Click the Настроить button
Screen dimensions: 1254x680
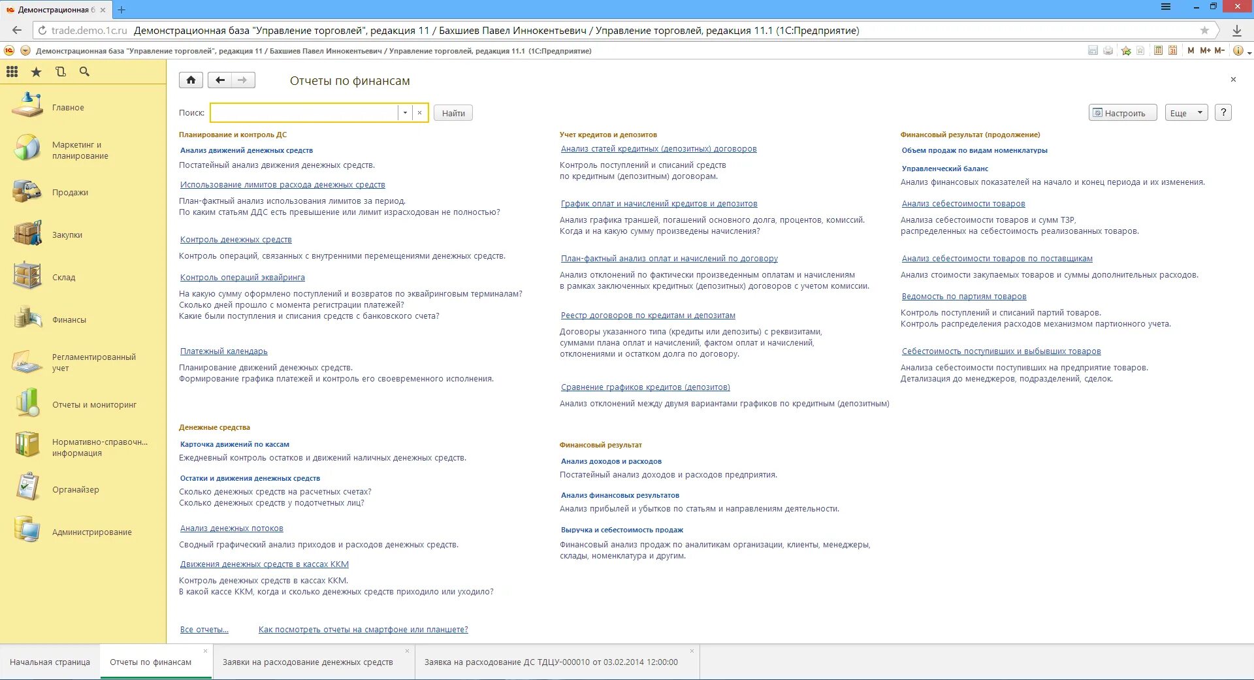pos(1123,113)
